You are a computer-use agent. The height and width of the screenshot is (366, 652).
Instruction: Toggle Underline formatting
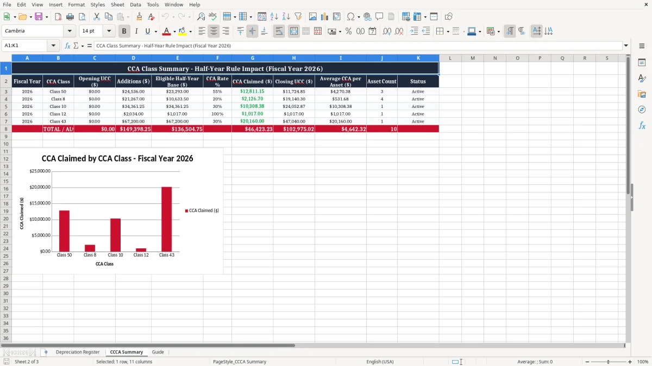point(147,31)
